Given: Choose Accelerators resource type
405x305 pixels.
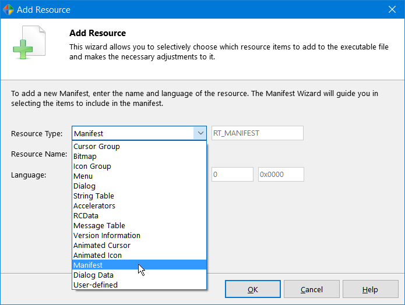Looking at the screenshot, I should click(x=139, y=205).
